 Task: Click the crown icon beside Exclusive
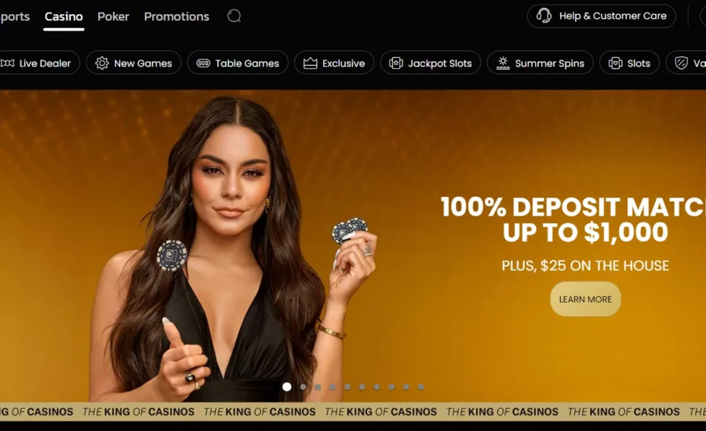coord(310,63)
